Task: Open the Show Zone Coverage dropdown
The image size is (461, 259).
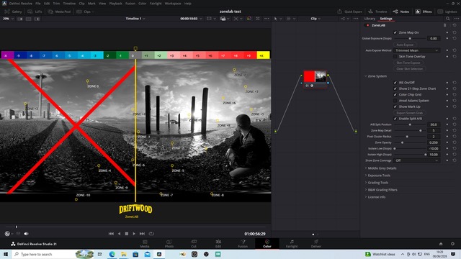Action: coord(416,160)
